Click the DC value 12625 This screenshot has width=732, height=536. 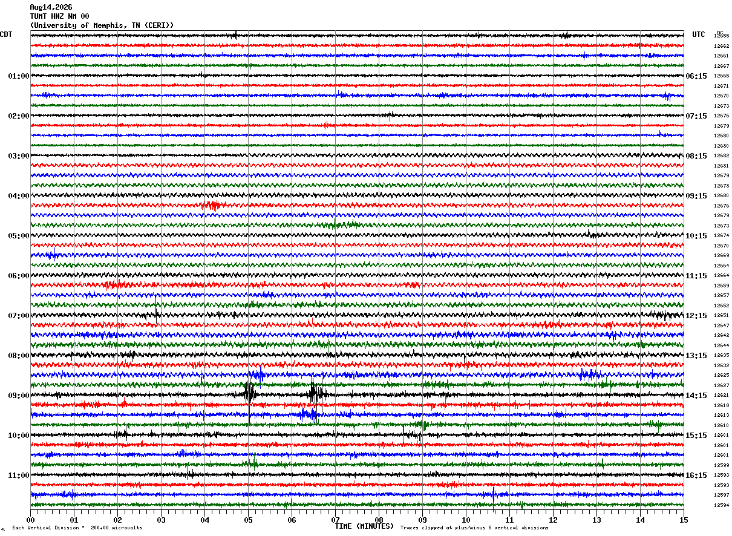722,375
